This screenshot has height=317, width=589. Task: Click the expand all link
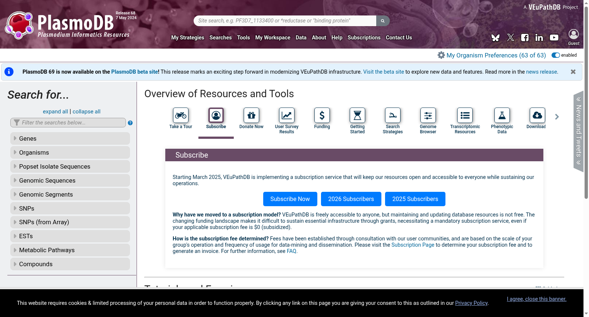pos(56,112)
